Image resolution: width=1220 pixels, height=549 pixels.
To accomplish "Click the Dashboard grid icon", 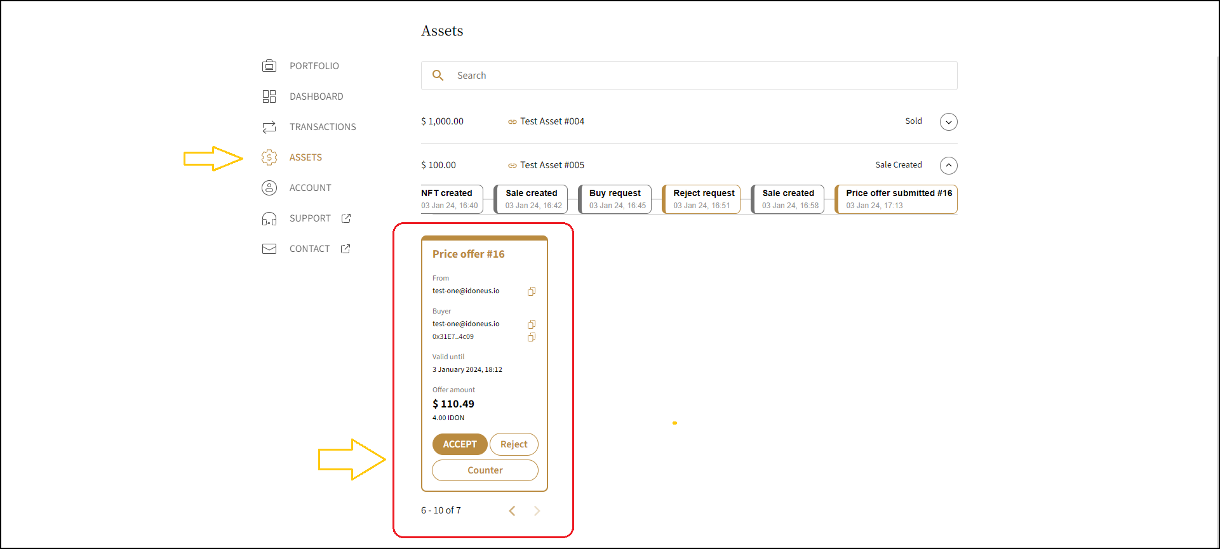I will [x=269, y=96].
